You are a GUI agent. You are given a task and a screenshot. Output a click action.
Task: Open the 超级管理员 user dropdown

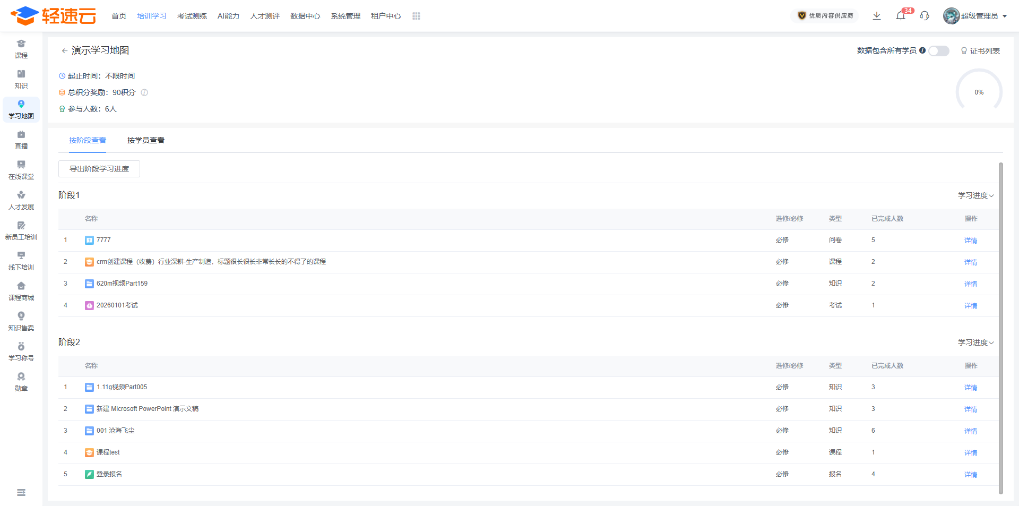pos(975,16)
